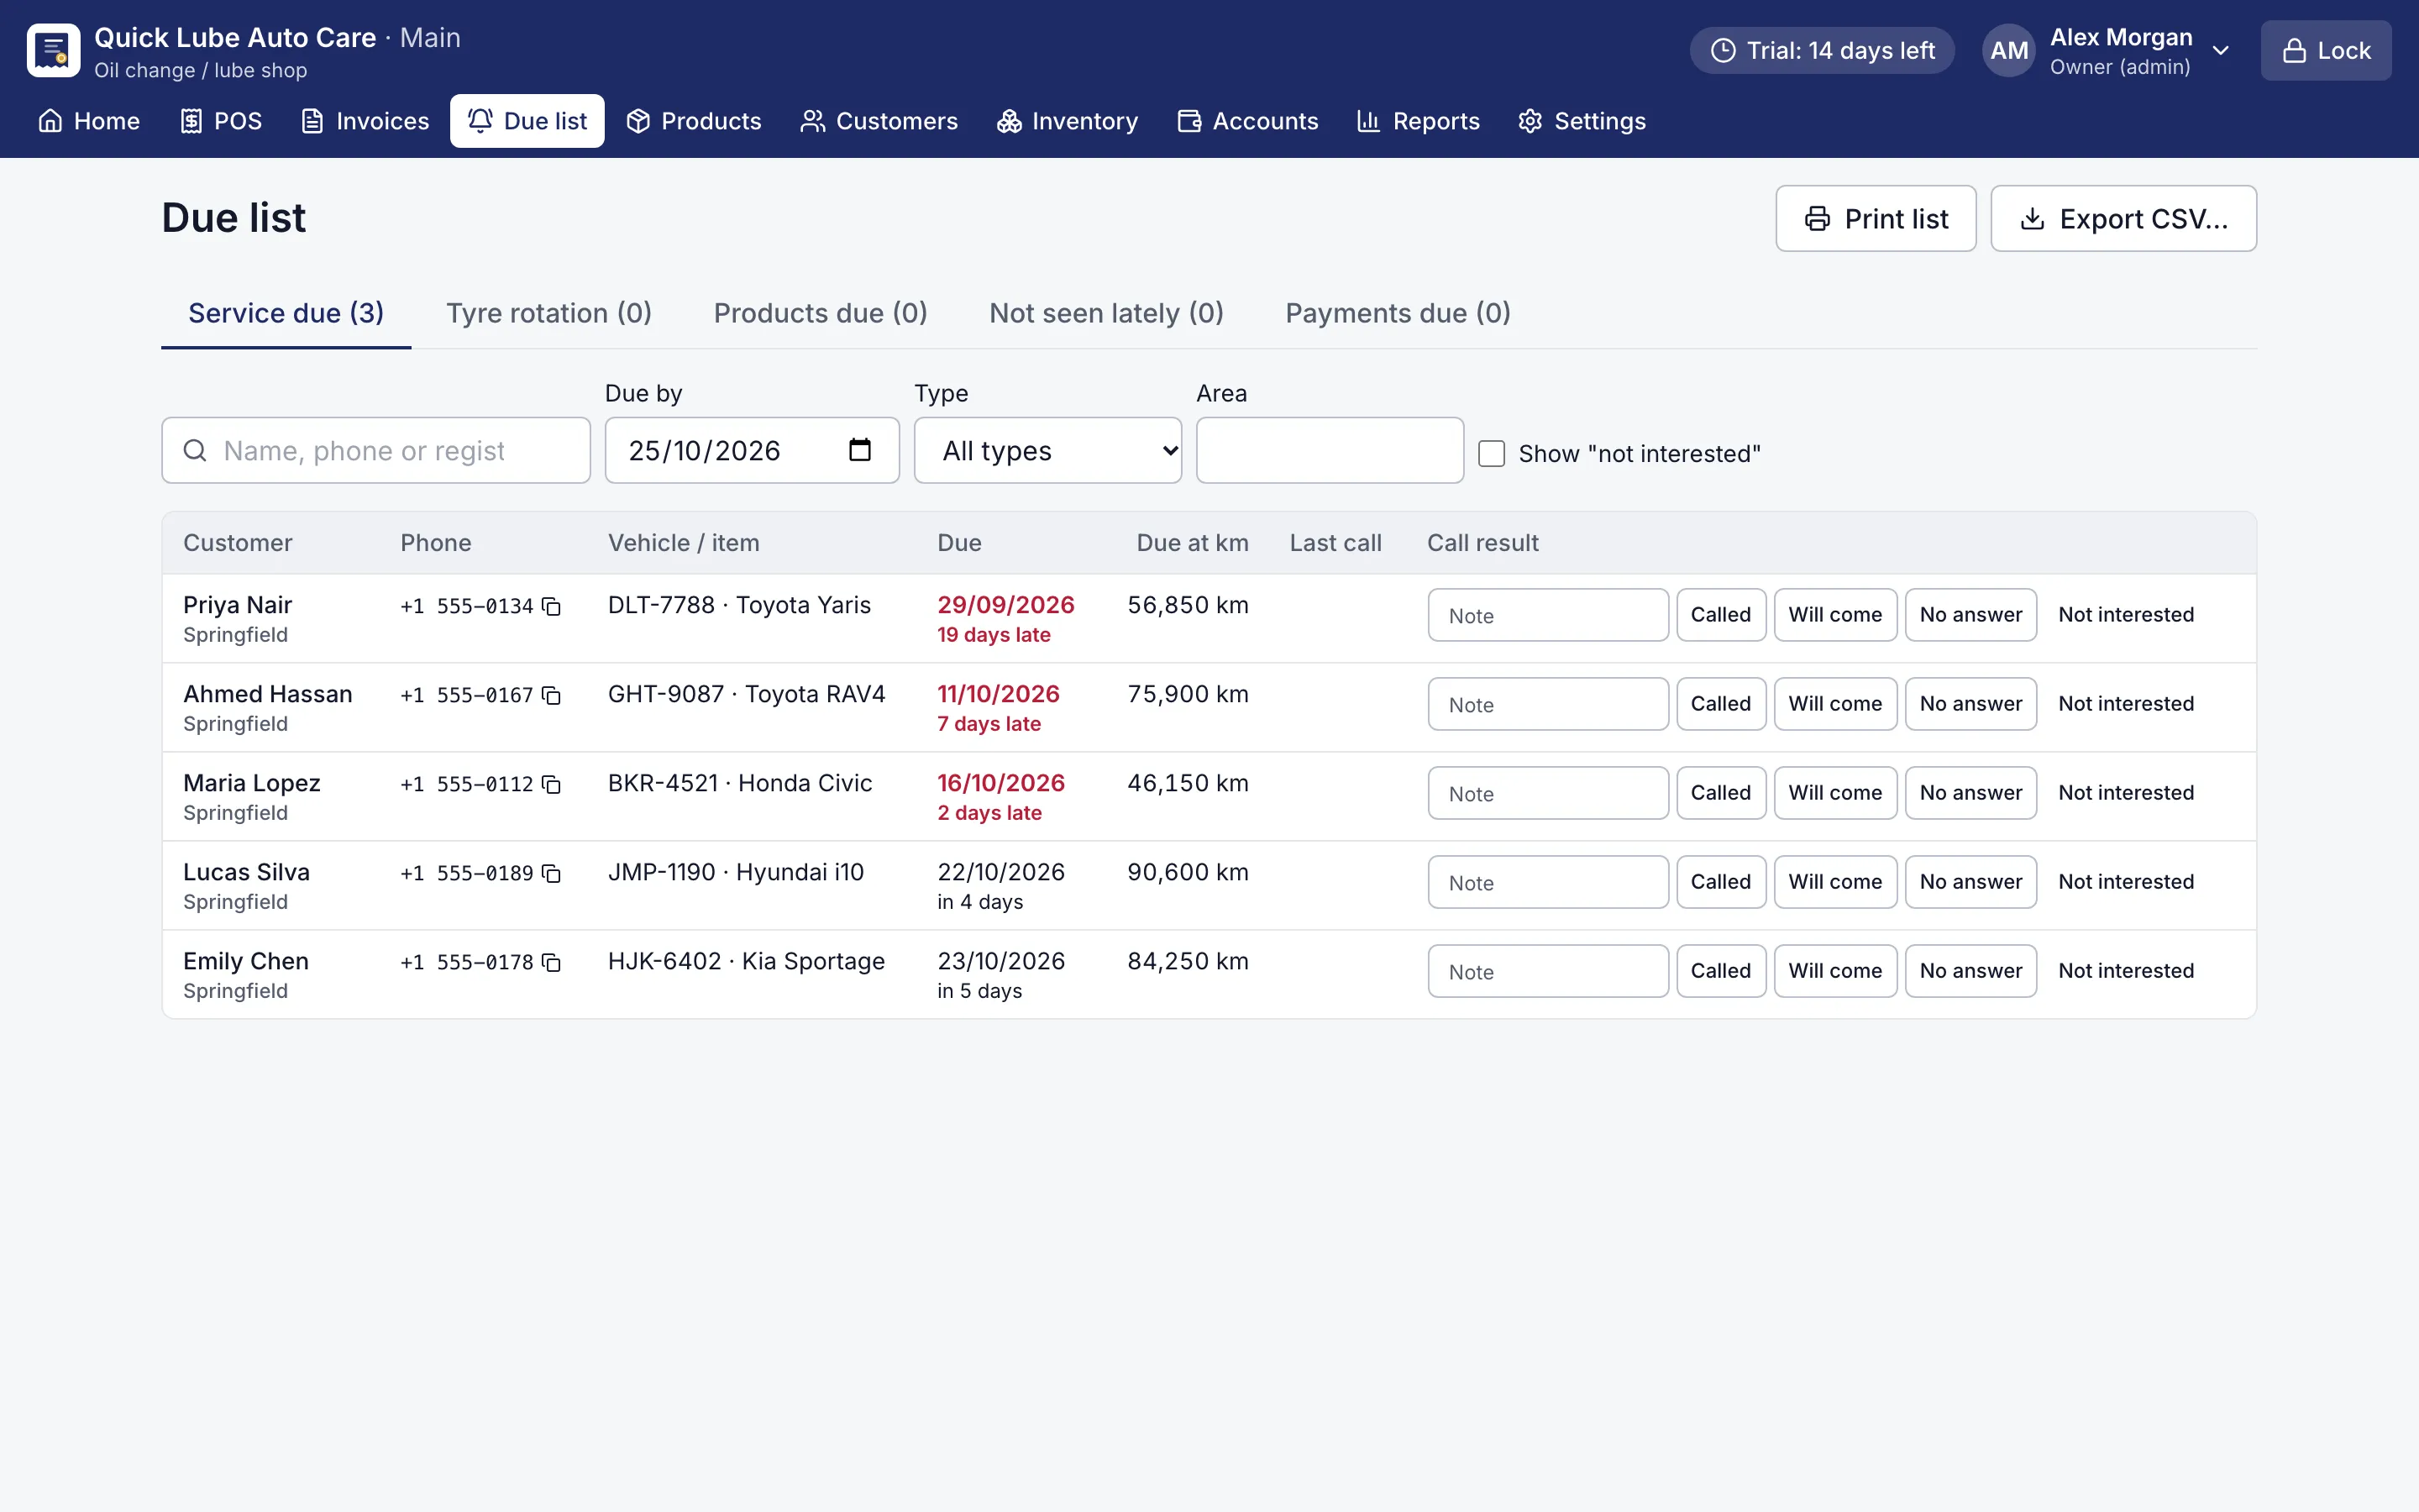Screen dimensions: 2419x1512
Task: Copy Emily Chen's phone number
Action: click(551, 962)
